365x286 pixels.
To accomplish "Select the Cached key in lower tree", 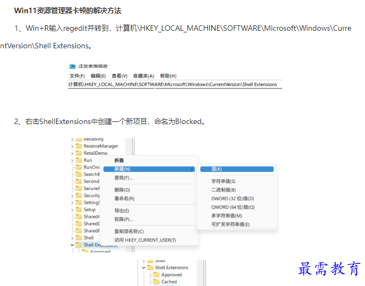I will pyautogui.click(x=169, y=282).
